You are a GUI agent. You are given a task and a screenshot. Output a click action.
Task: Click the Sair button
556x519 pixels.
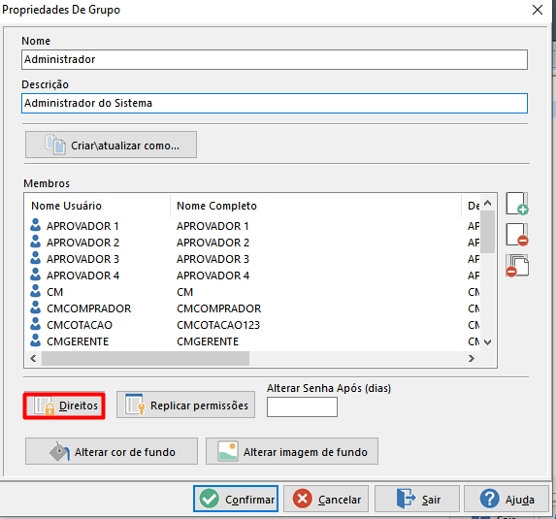[417, 499]
